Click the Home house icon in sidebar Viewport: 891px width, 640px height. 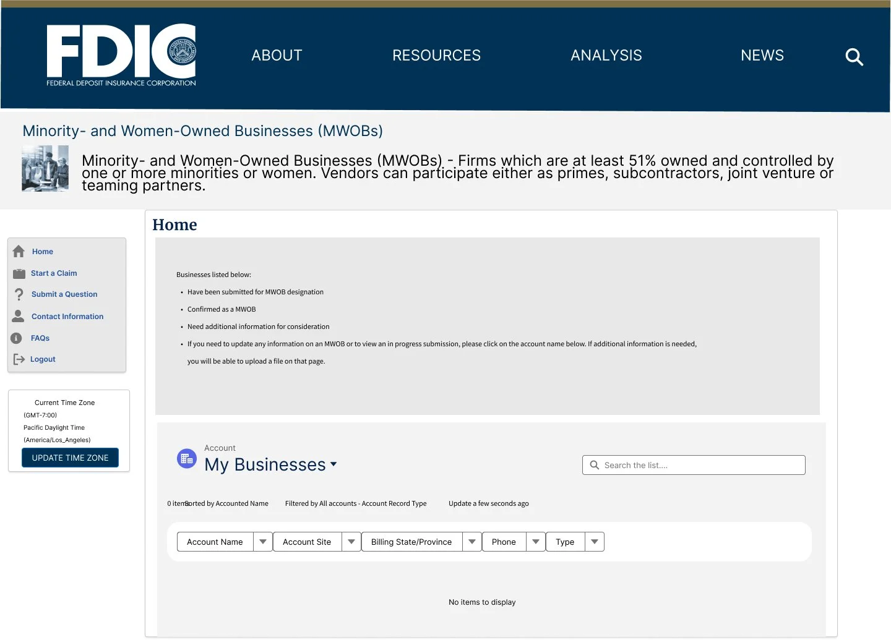coord(19,251)
